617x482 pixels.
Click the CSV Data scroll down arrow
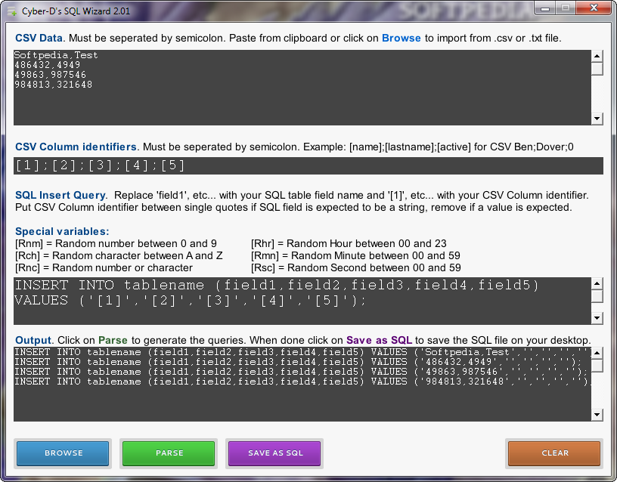(597, 119)
